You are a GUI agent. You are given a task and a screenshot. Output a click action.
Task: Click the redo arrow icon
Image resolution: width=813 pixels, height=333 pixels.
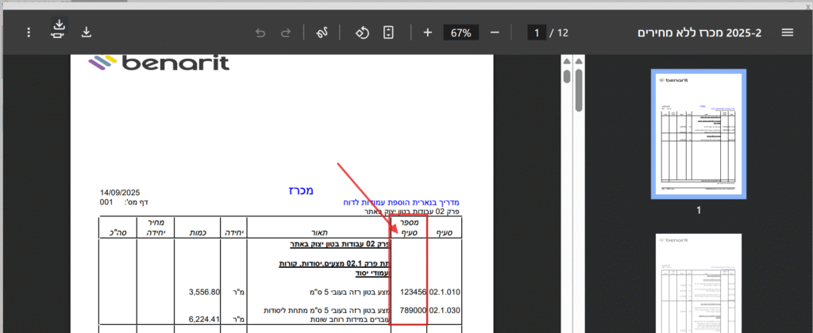[286, 33]
